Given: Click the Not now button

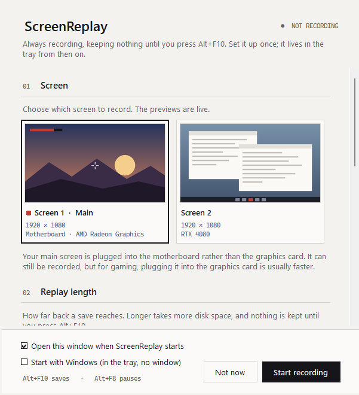Looking at the screenshot, I should (x=231, y=372).
